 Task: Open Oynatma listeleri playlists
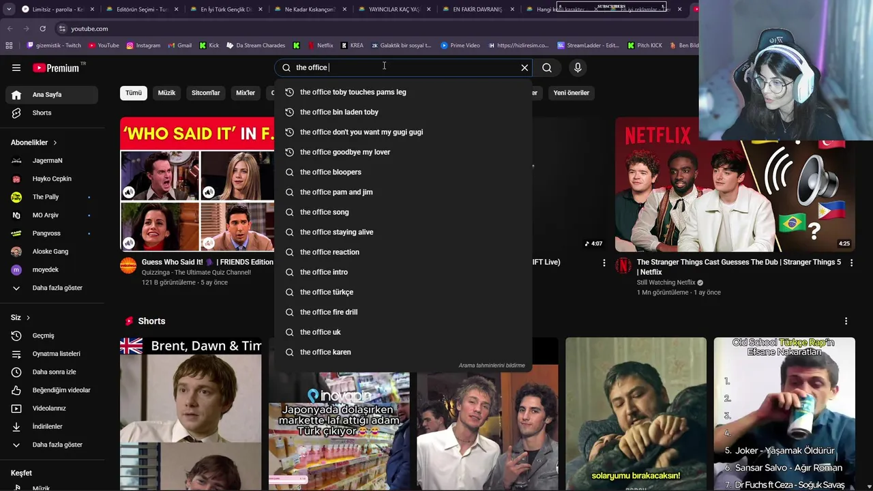(52, 354)
